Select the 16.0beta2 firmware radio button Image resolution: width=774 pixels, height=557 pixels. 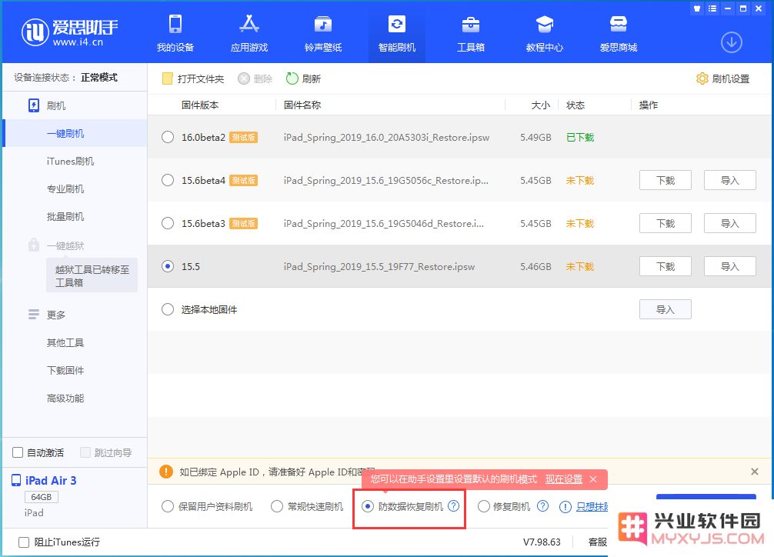pos(168,137)
